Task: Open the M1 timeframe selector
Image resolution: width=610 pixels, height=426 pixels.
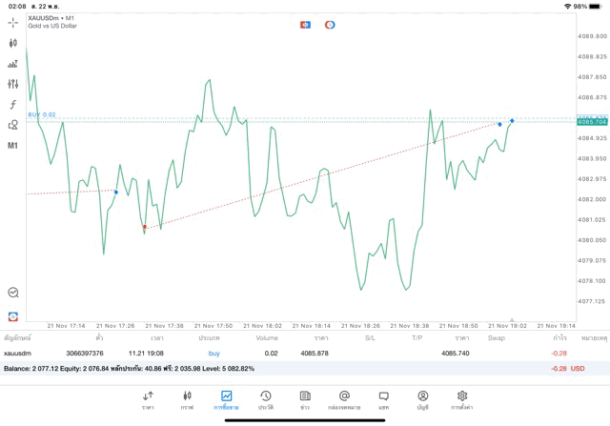Action: pos(12,146)
